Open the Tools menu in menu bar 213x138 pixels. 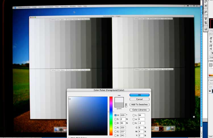click(79, 6)
